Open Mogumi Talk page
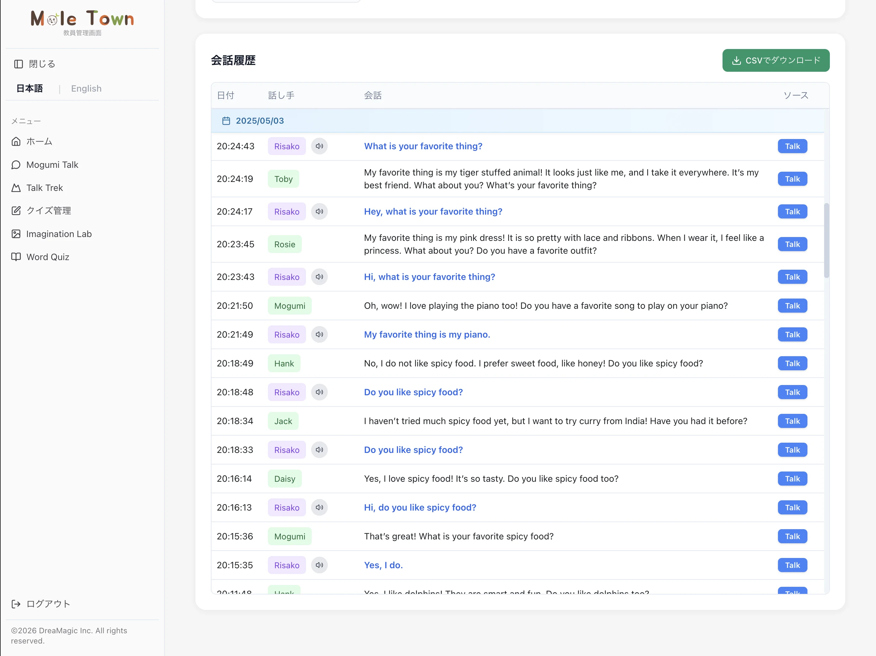Screen dimensions: 876x656 (52, 165)
